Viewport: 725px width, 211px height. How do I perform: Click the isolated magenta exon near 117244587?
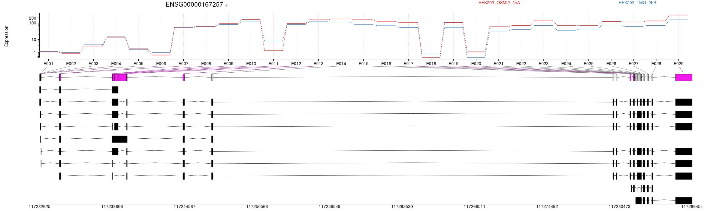tap(184, 77)
